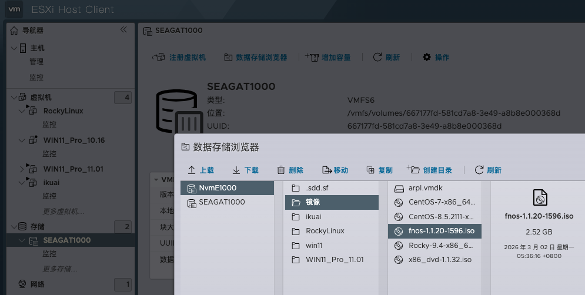Open the .sdd.sf folder

coord(332,188)
